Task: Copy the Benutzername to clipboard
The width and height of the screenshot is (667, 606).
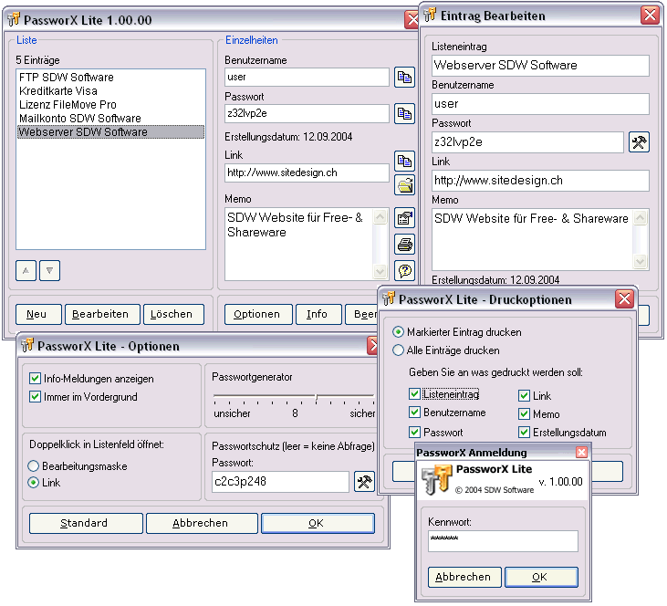Action: click(404, 78)
